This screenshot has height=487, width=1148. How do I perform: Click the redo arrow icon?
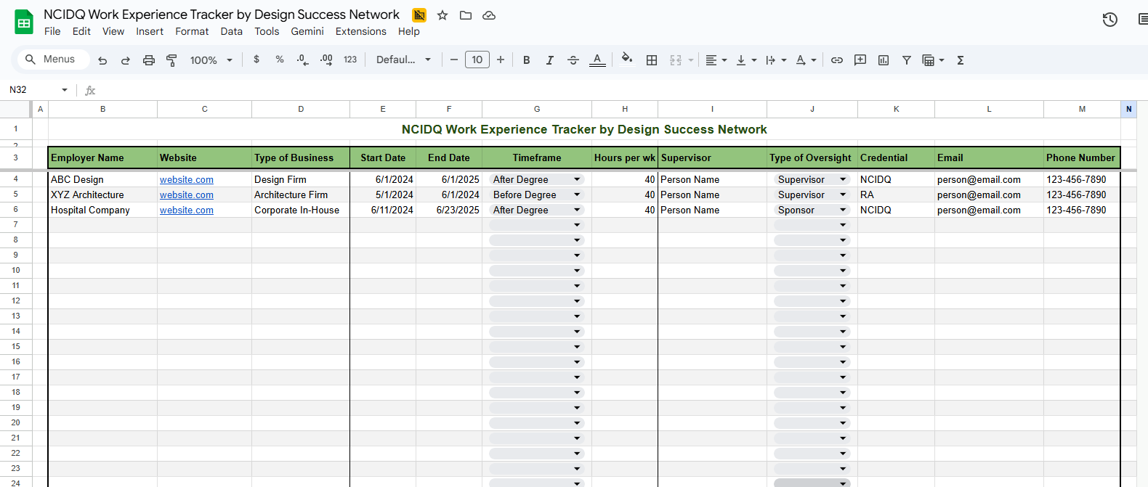point(126,60)
